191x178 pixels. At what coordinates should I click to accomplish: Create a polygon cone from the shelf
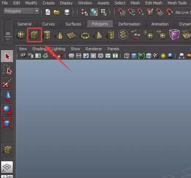tap(59, 35)
